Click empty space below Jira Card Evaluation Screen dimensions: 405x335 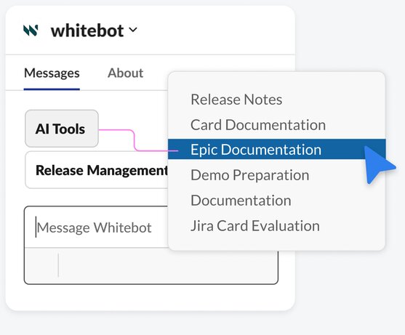[x=276, y=242]
